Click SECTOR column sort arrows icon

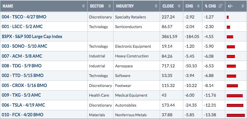pos(110,6)
